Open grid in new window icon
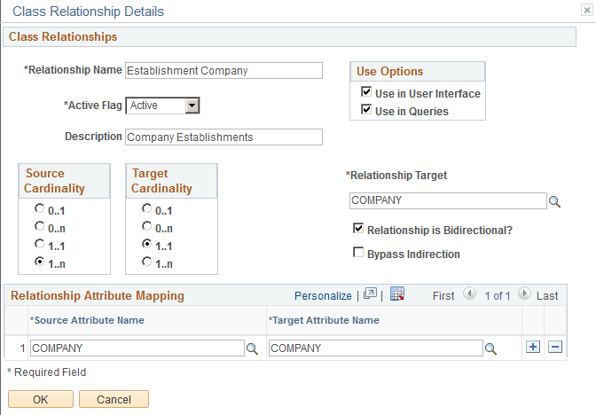596x415 pixels. click(371, 295)
